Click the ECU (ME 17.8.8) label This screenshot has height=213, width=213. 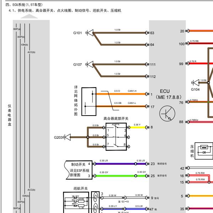tap(168, 94)
